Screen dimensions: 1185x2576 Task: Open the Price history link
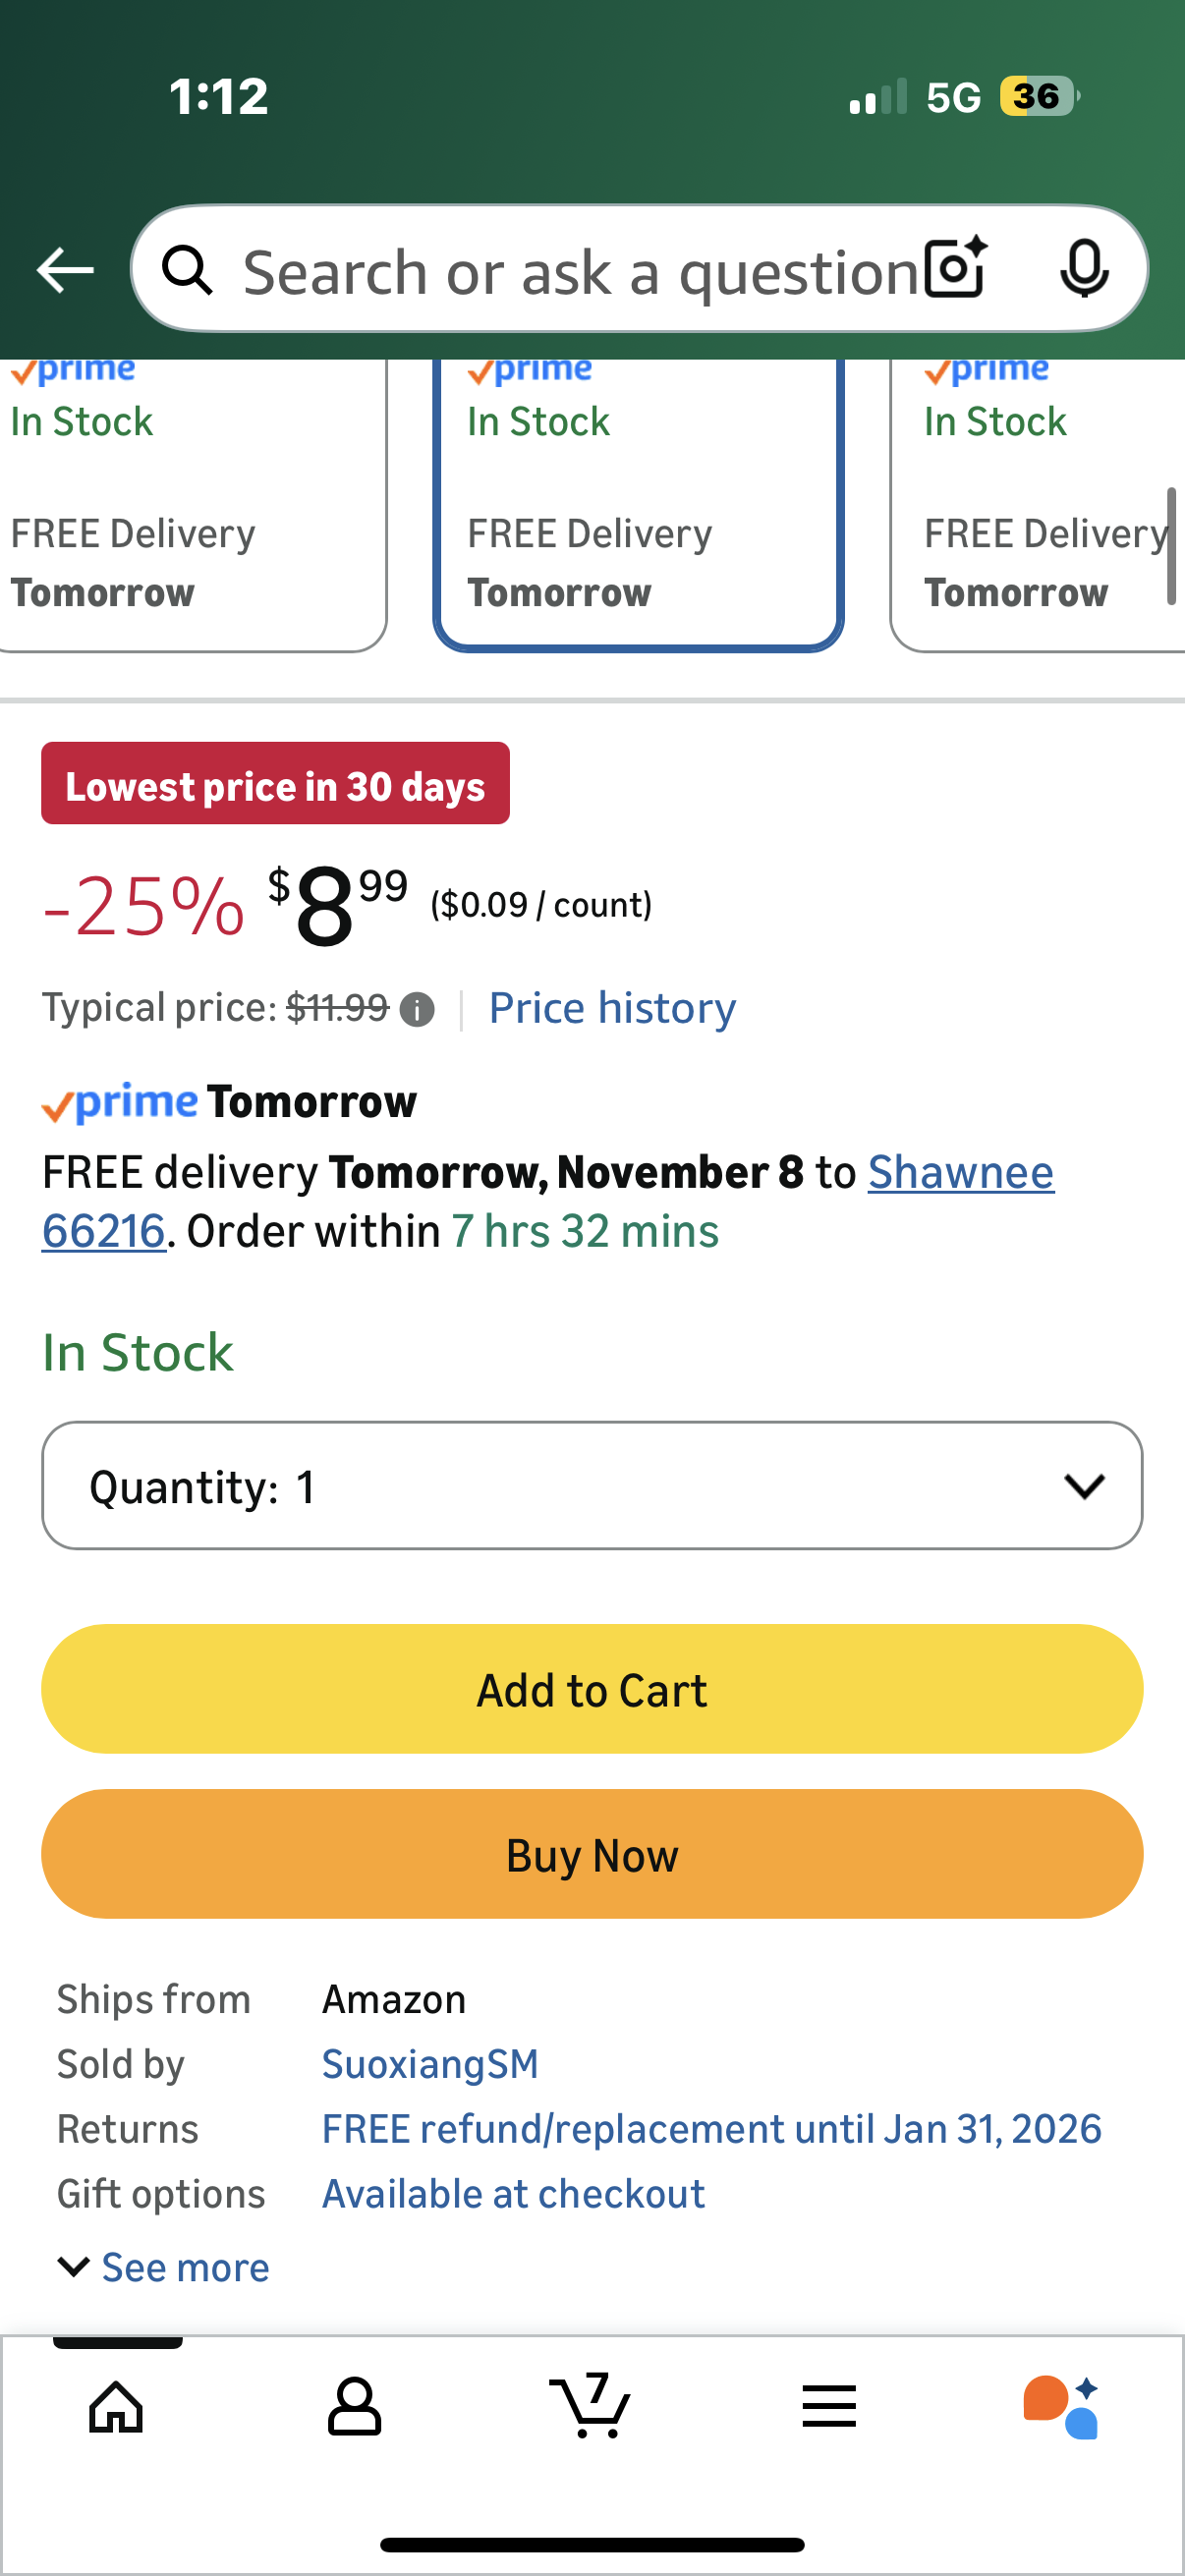coord(612,1008)
